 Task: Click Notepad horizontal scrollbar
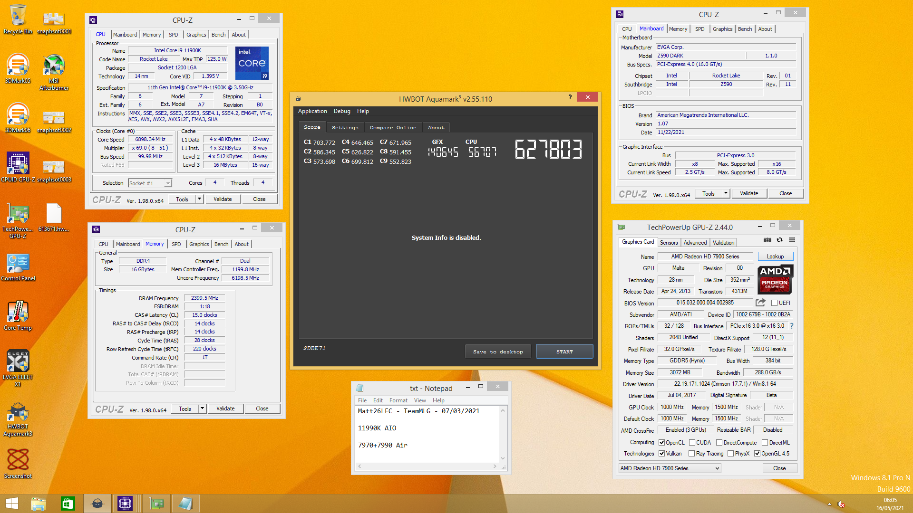(427, 467)
